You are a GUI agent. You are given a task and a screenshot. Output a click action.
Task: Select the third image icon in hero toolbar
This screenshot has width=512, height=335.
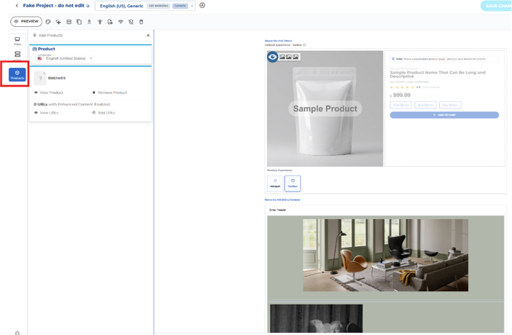click(x=295, y=57)
